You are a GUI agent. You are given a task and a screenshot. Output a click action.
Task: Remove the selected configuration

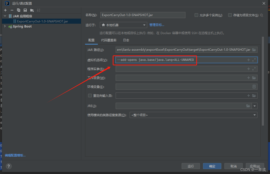pyautogui.click(x=12, y=10)
